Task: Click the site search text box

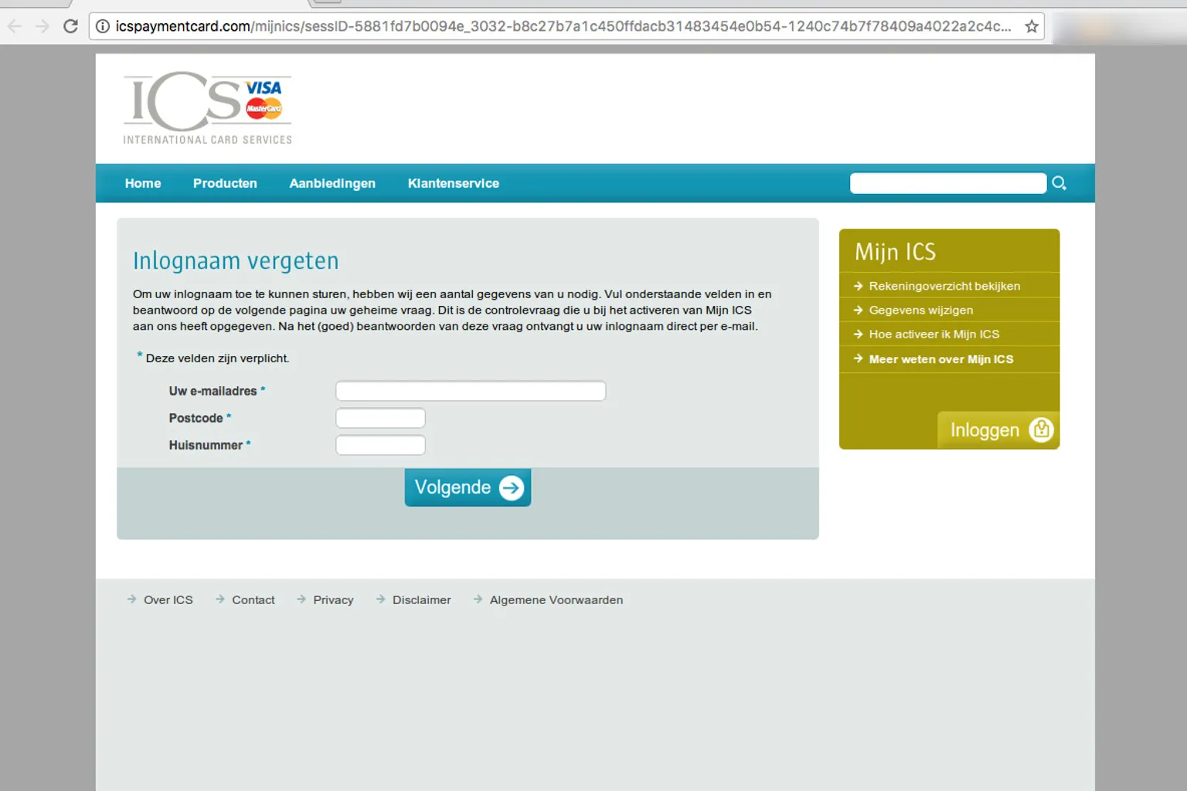Action: [x=947, y=183]
